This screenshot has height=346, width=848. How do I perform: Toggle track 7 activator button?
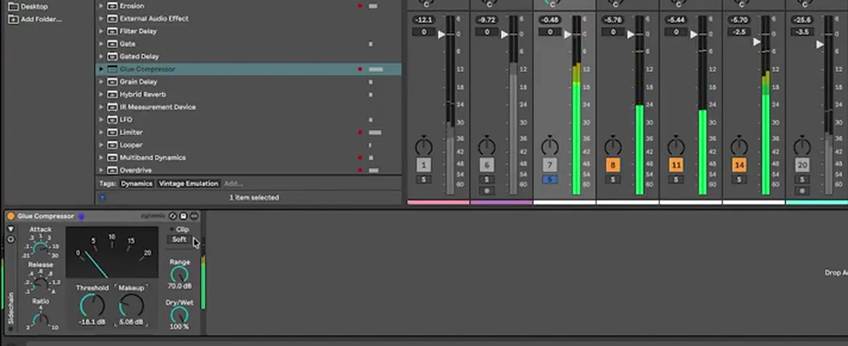[x=550, y=164]
